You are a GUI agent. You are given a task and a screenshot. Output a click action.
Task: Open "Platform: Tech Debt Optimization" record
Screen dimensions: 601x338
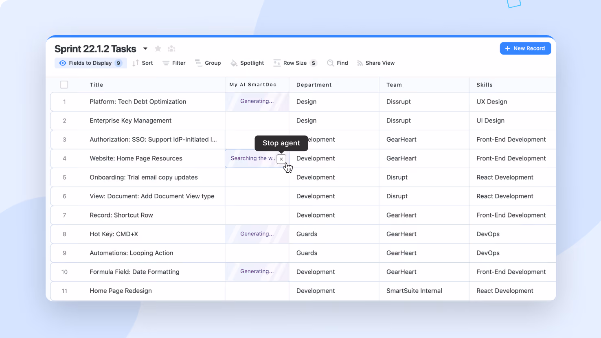click(x=138, y=102)
